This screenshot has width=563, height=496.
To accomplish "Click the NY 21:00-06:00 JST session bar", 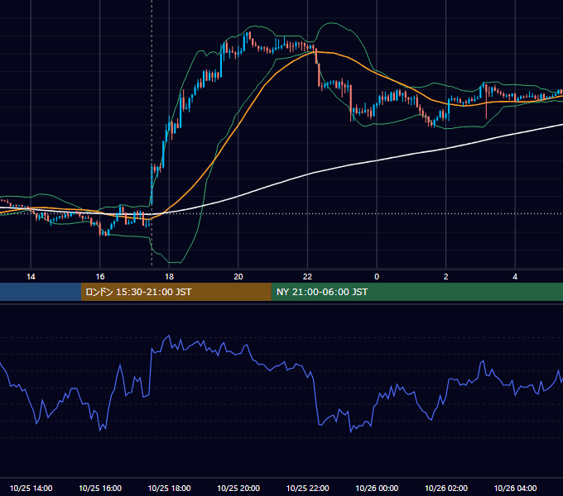I will point(416,292).
